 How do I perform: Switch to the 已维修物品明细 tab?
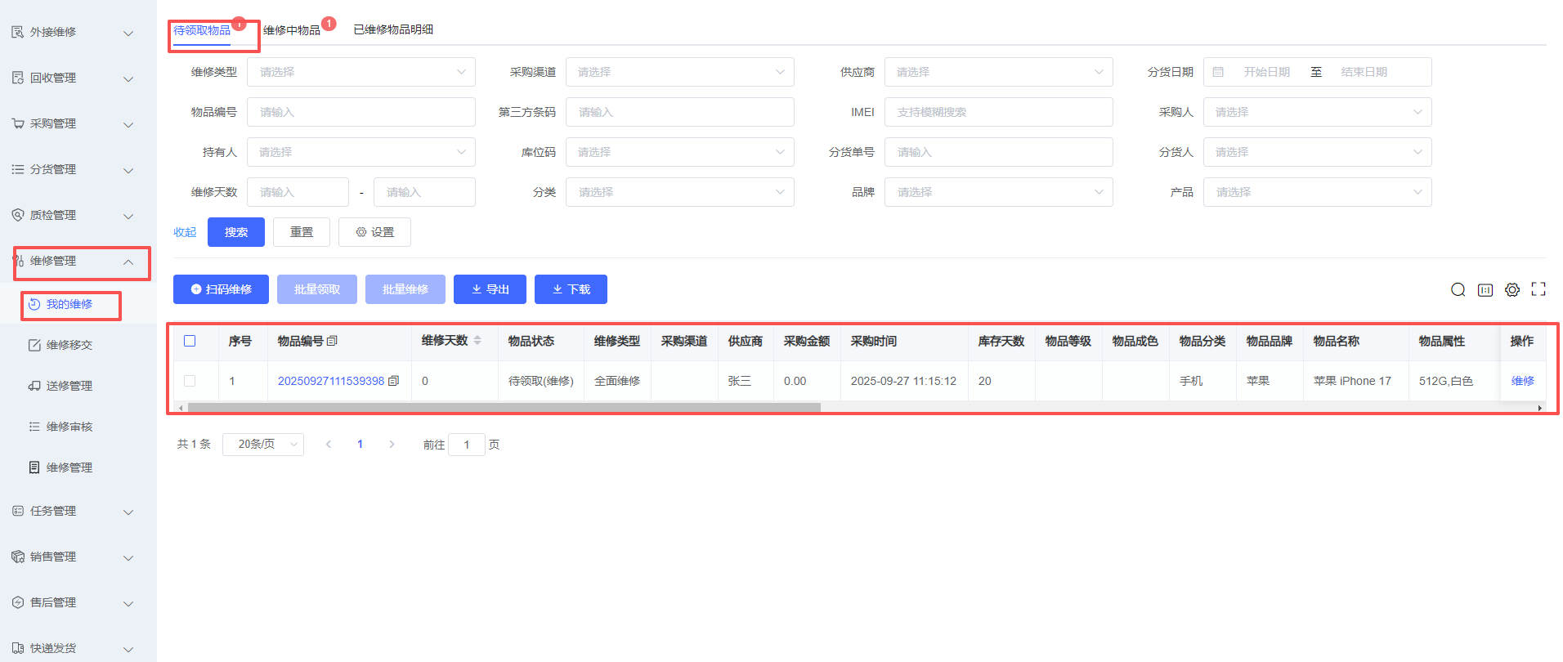393,29
